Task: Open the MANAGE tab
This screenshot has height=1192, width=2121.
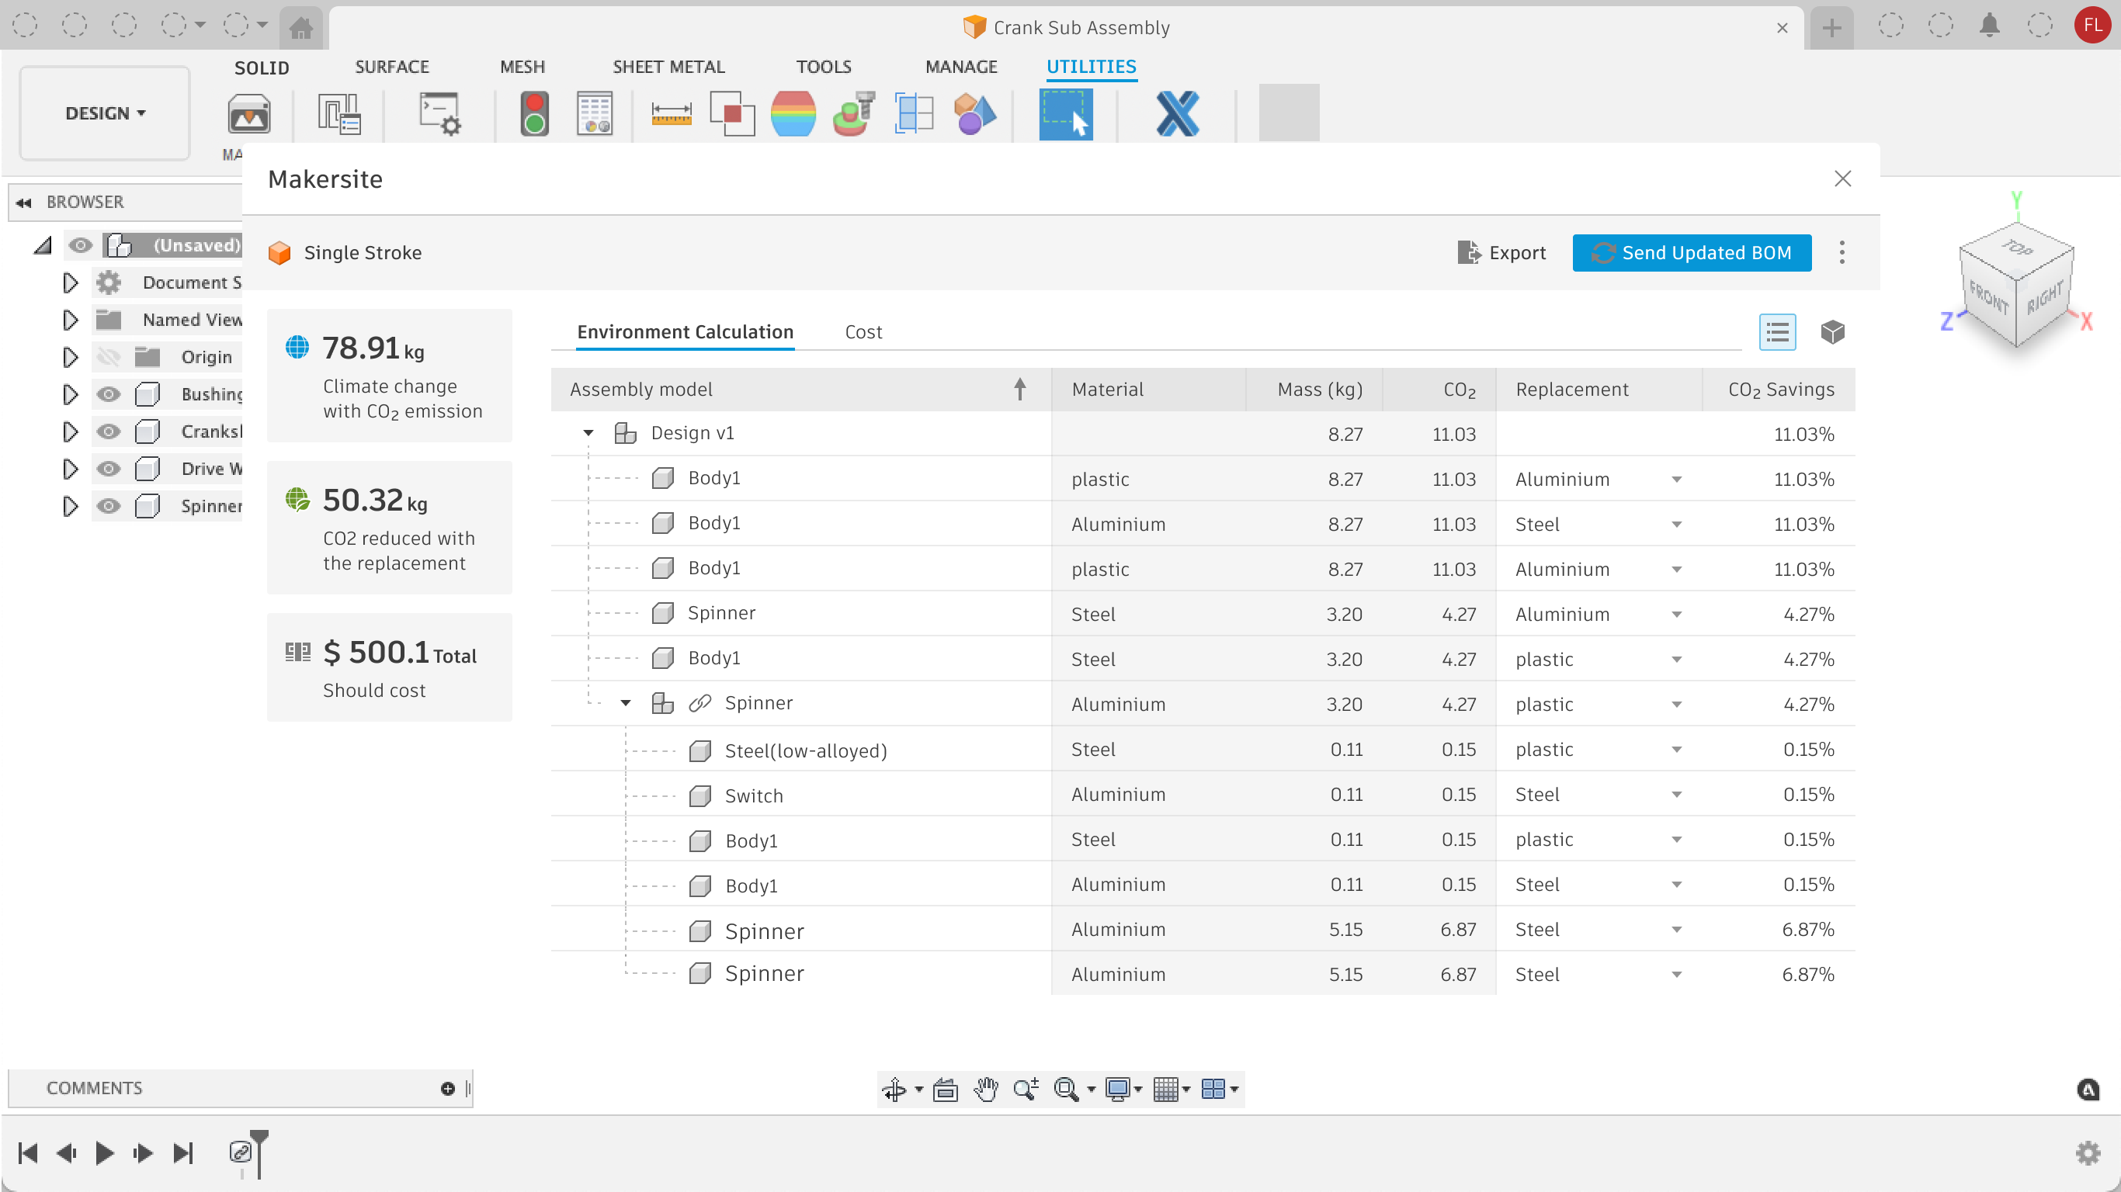Action: pyautogui.click(x=961, y=67)
